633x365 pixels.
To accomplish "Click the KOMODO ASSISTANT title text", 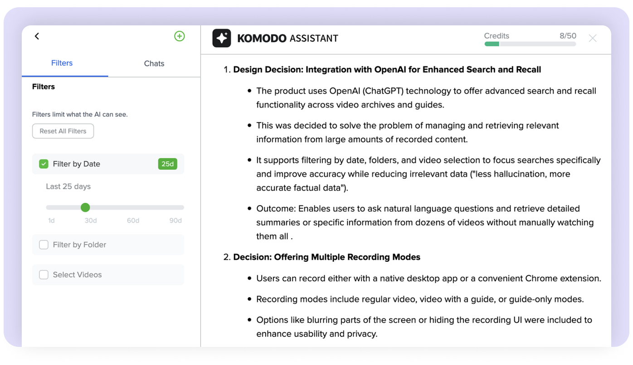I will click(288, 38).
